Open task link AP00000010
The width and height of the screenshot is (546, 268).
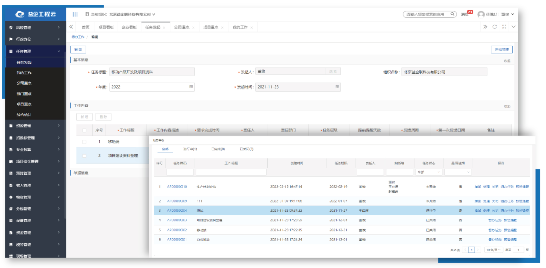177,187
